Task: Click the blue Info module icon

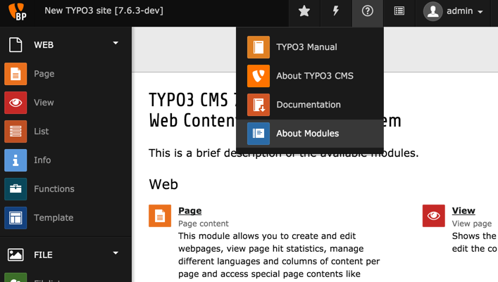Action: tap(15, 160)
